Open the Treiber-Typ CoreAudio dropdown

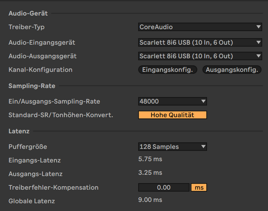click(x=200, y=27)
